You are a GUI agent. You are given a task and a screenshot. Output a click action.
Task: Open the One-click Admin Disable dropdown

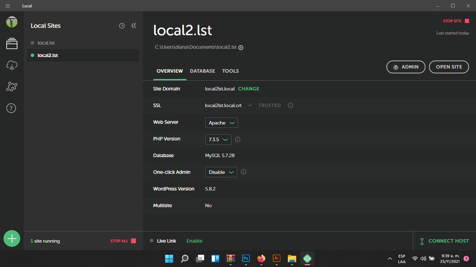[221, 172]
